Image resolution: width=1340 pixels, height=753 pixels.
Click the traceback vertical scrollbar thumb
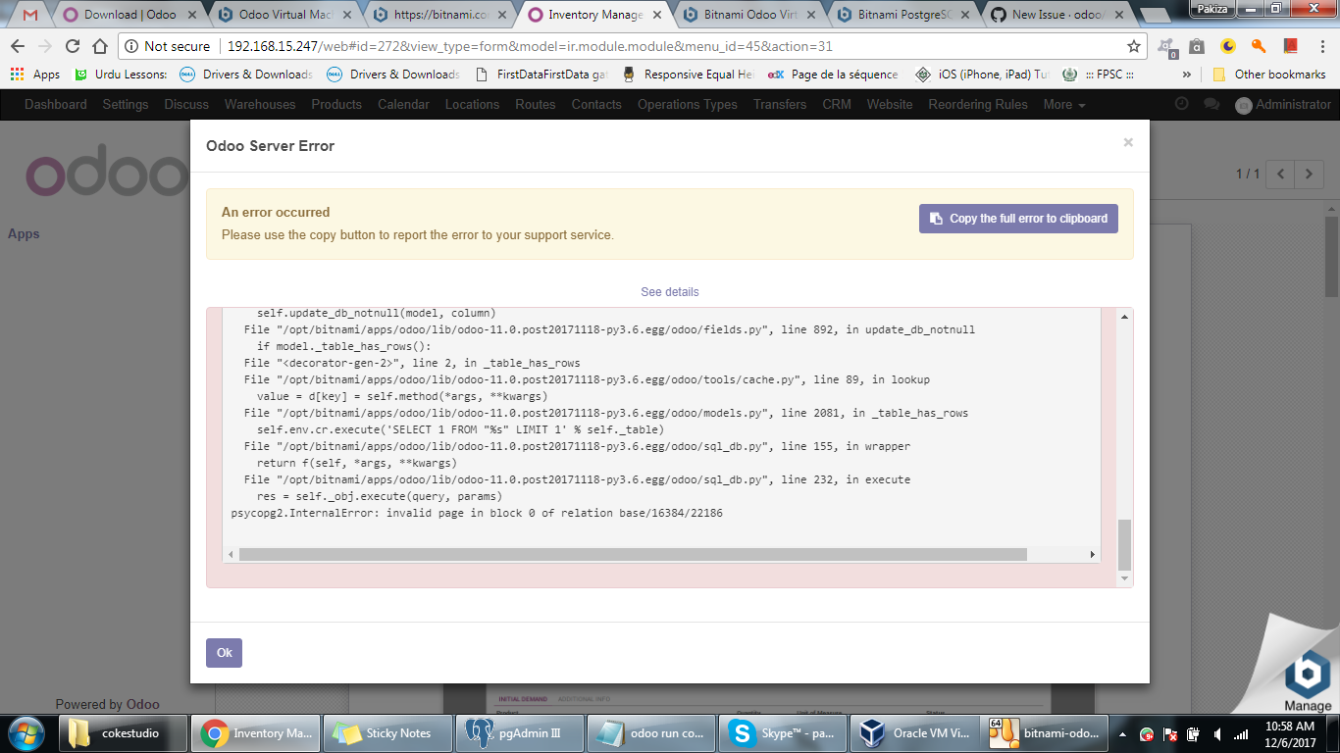tap(1124, 544)
